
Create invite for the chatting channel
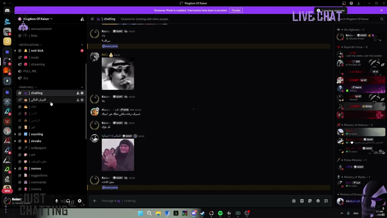(78, 93)
